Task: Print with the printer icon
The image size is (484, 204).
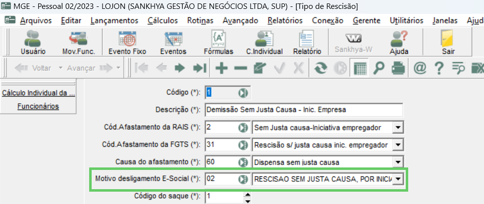Action: pos(398,68)
